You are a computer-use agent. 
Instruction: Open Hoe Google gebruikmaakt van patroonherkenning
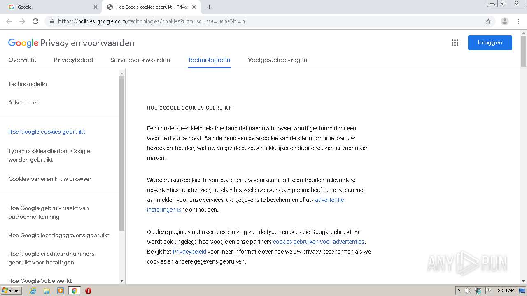[x=49, y=213]
